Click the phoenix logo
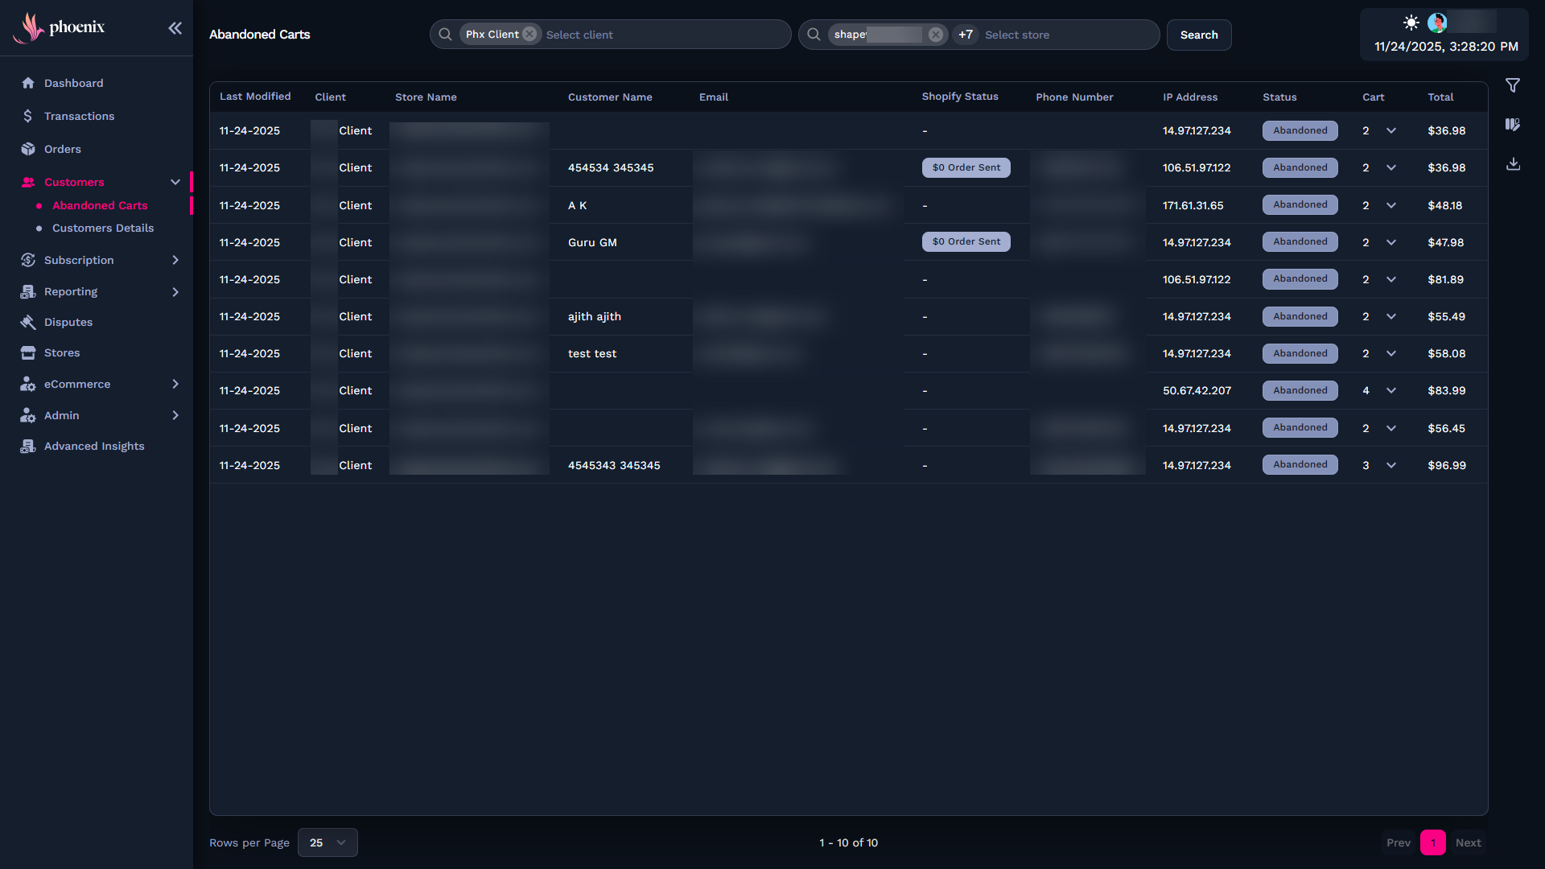This screenshot has height=869, width=1545. point(60,28)
